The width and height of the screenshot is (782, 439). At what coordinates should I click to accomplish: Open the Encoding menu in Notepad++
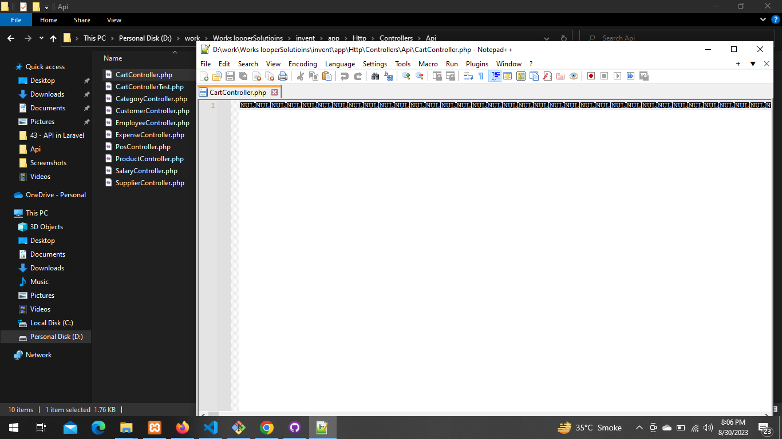[302, 64]
